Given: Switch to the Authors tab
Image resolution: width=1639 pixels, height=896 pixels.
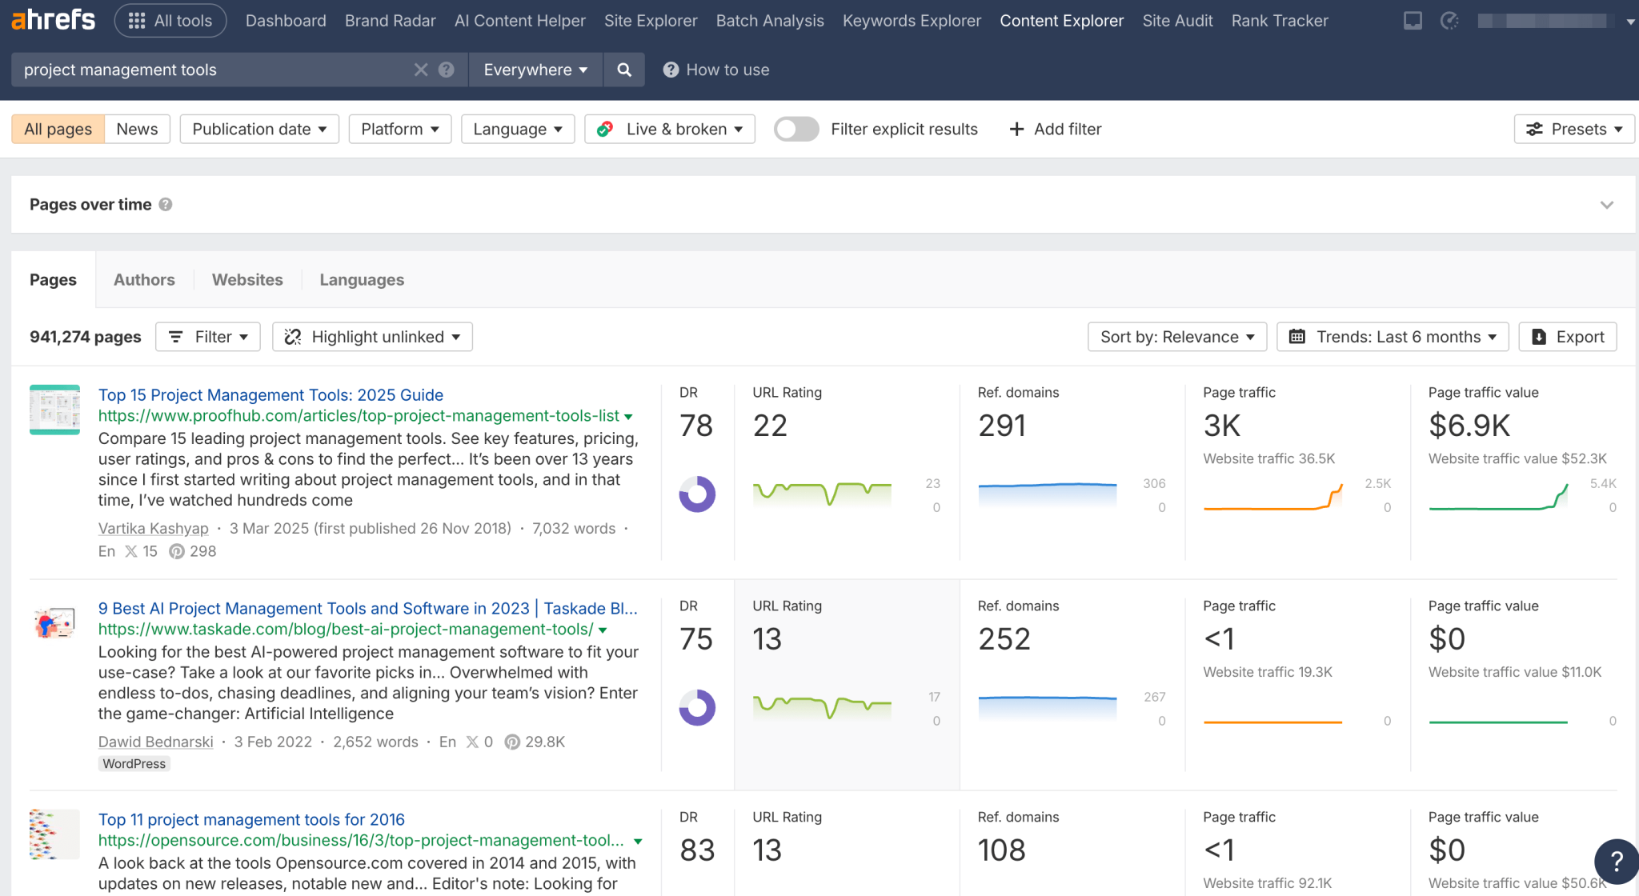Looking at the screenshot, I should (x=144, y=279).
